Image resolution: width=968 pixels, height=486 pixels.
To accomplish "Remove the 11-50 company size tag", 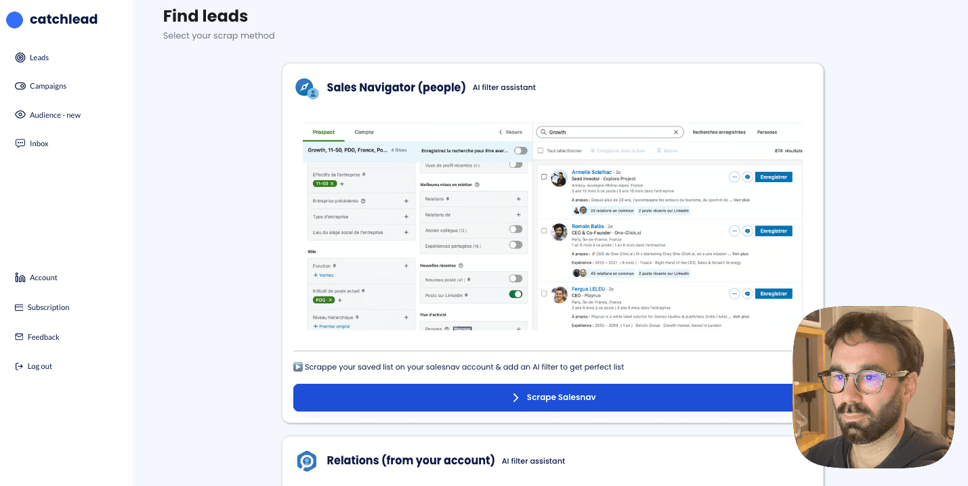I will (x=333, y=184).
